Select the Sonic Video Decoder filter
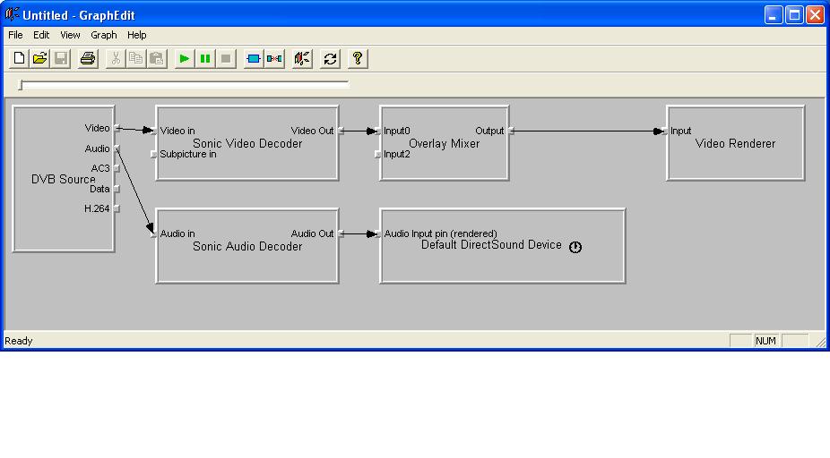 pyautogui.click(x=247, y=143)
